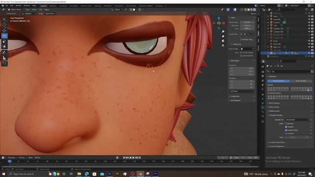This screenshot has width=315, height=177.
Task: Open the timeline Keying menu button
Action: pyautogui.click(x=22, y=158)
